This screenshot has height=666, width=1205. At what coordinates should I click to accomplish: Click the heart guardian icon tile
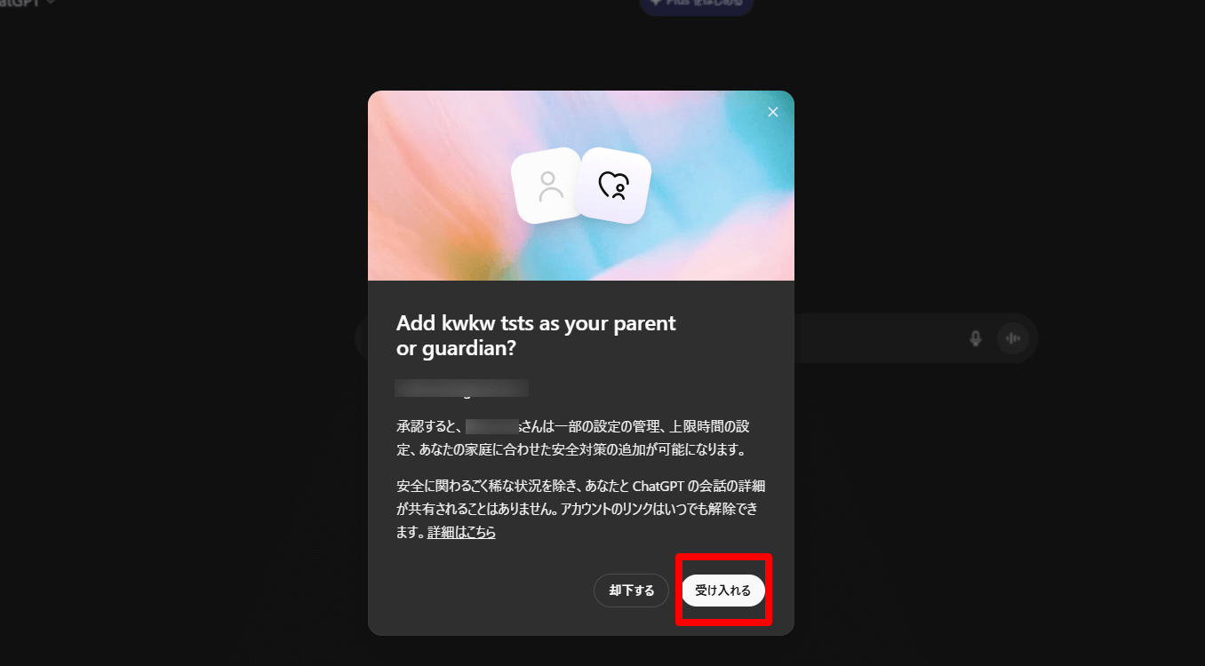[x=613, y=185]
